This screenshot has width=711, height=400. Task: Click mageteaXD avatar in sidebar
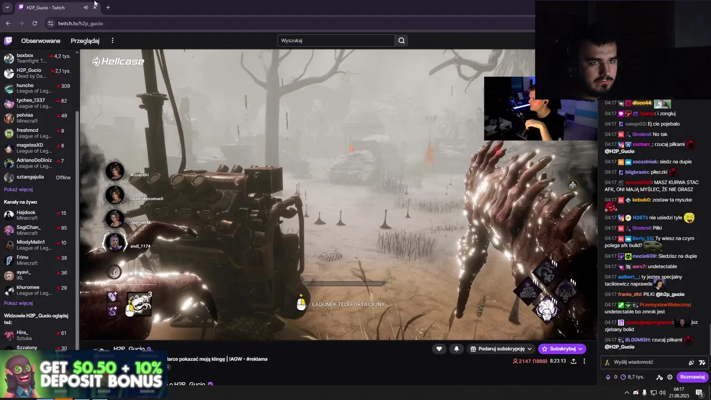point(9,148)
